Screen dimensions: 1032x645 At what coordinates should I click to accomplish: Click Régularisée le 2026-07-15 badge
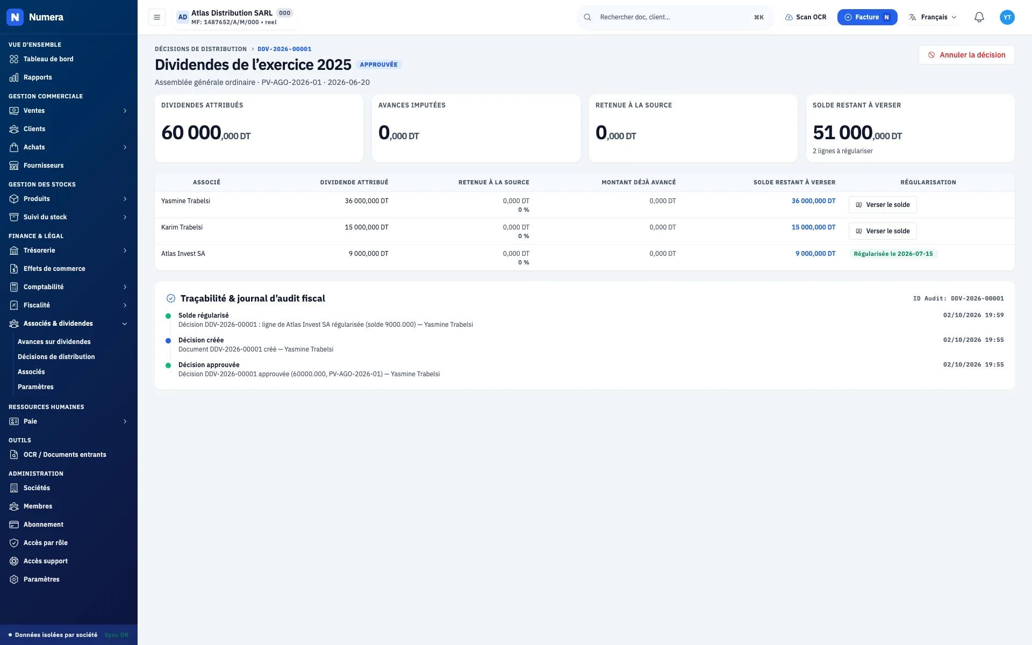893,254
